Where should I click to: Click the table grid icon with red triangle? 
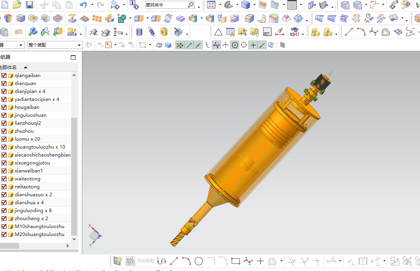click(230, 32)
